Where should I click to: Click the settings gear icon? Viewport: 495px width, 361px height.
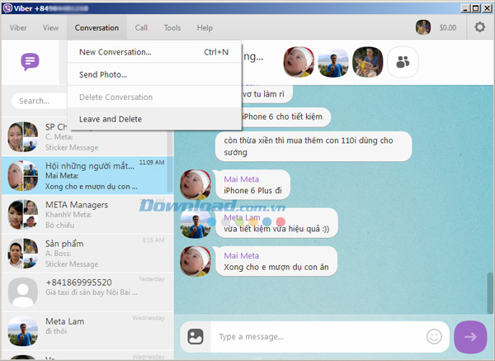(x=479, y=27)
